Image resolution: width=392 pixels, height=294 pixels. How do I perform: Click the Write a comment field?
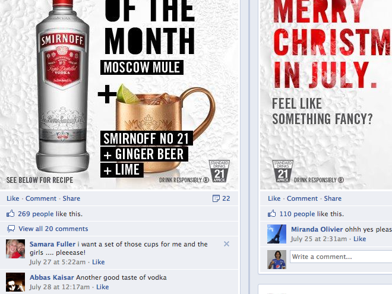(x=341, y=257)
